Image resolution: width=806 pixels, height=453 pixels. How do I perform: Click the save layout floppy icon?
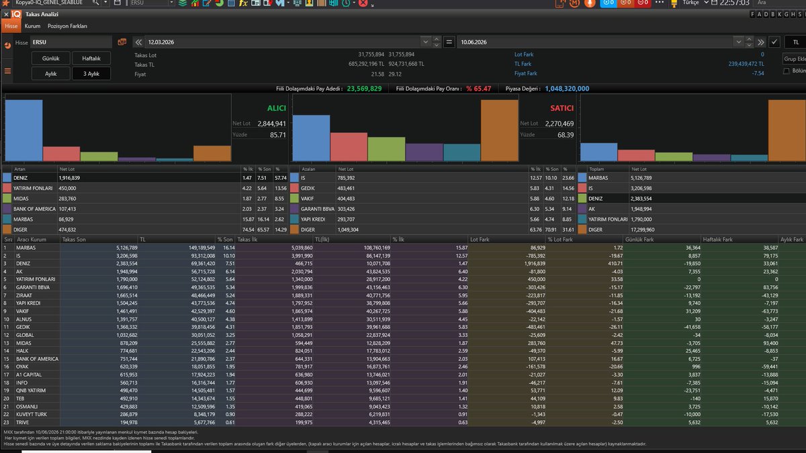(117, 3)
